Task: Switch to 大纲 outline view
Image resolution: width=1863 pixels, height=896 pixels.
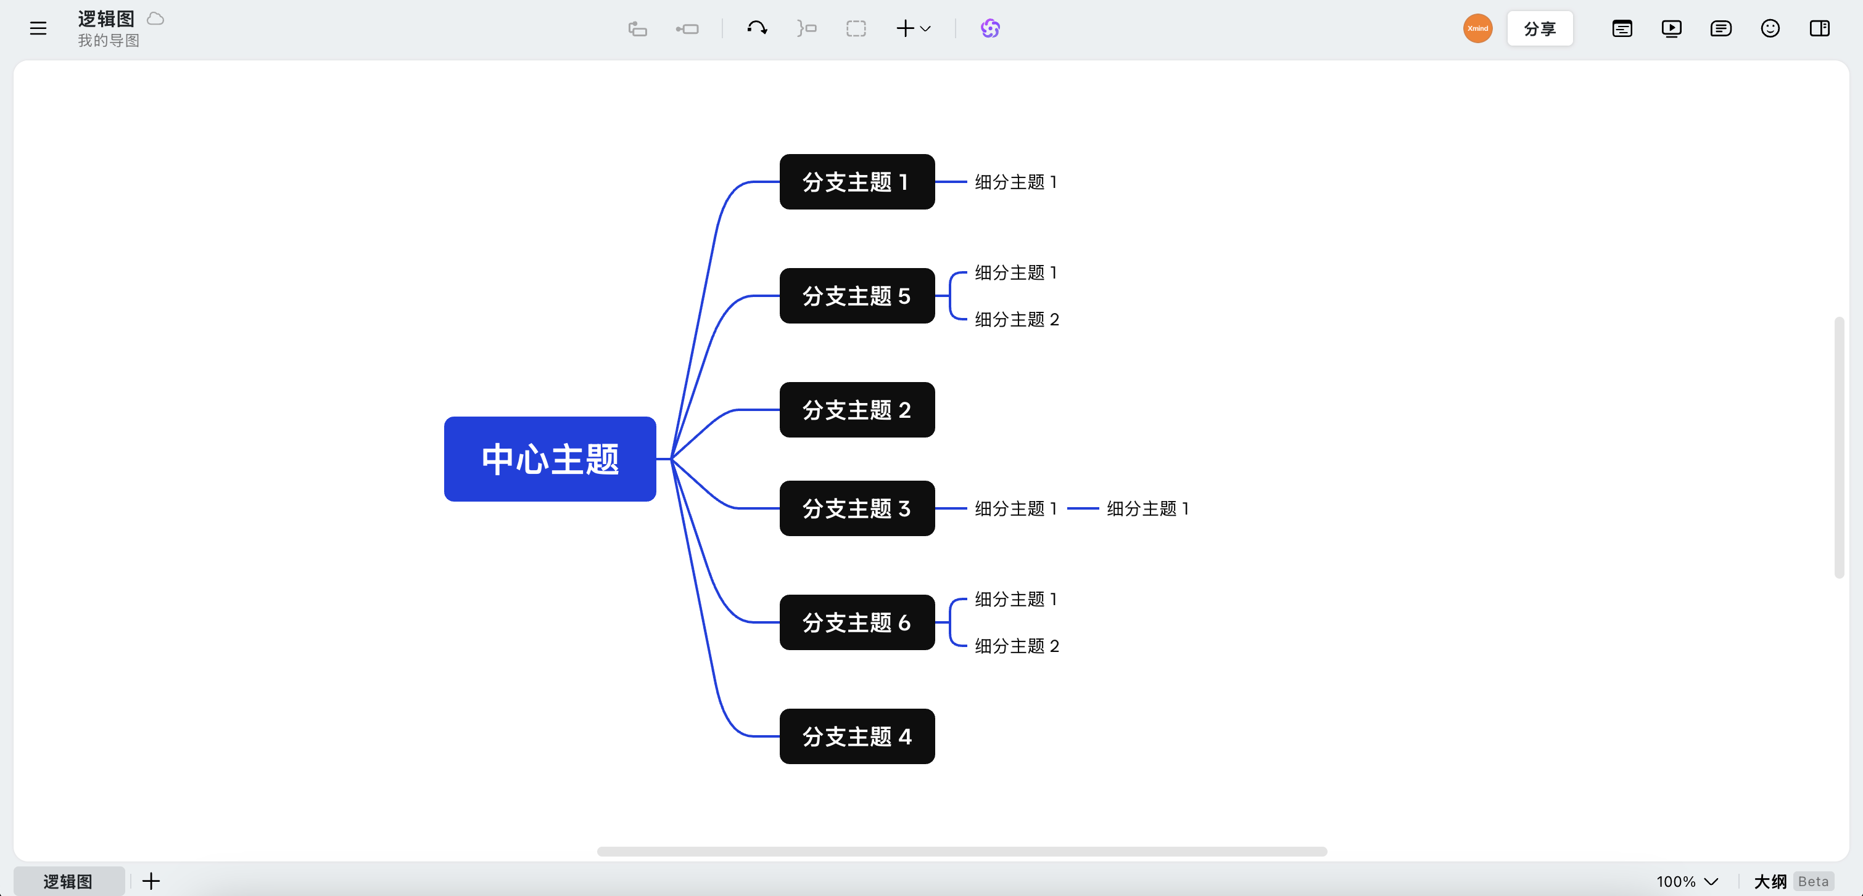Action: pos(1770,881)
